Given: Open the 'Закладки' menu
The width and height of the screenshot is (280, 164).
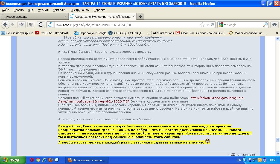Looking at the screenshot, I should coord(59,10).
